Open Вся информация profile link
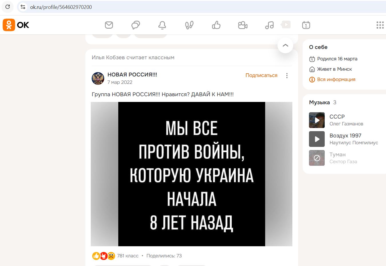386x266 pixels. pos(336,79)
